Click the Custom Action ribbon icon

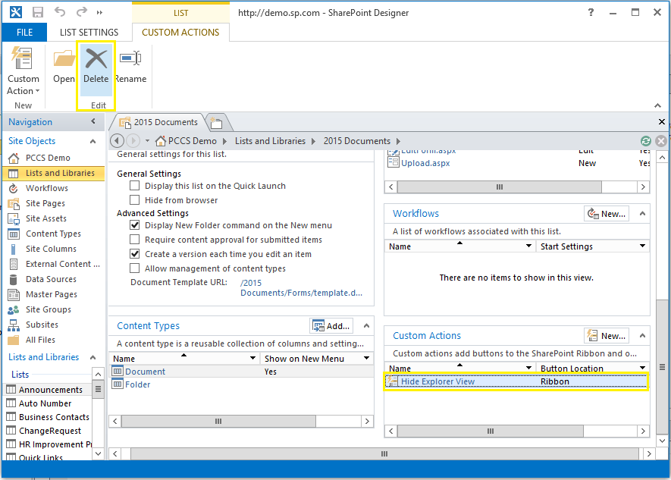pos(22,58)
